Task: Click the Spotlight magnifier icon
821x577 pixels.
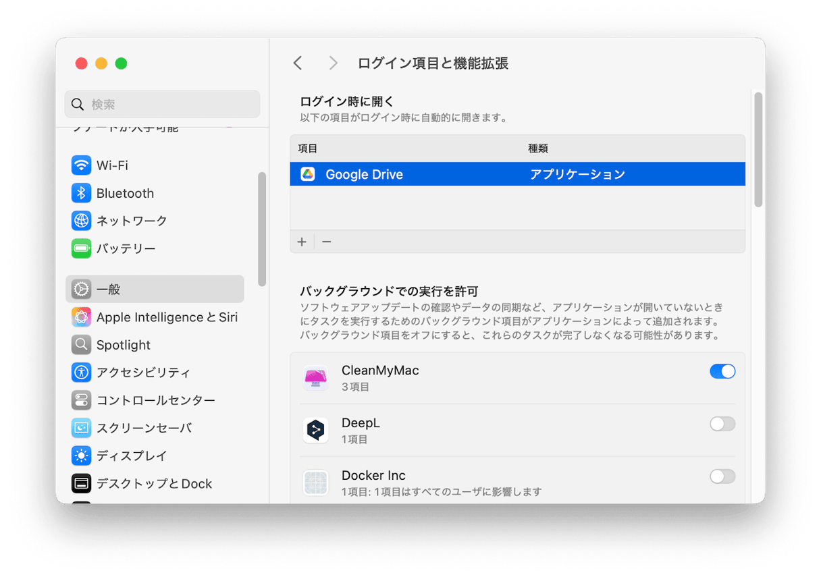Action: [82, 345]
